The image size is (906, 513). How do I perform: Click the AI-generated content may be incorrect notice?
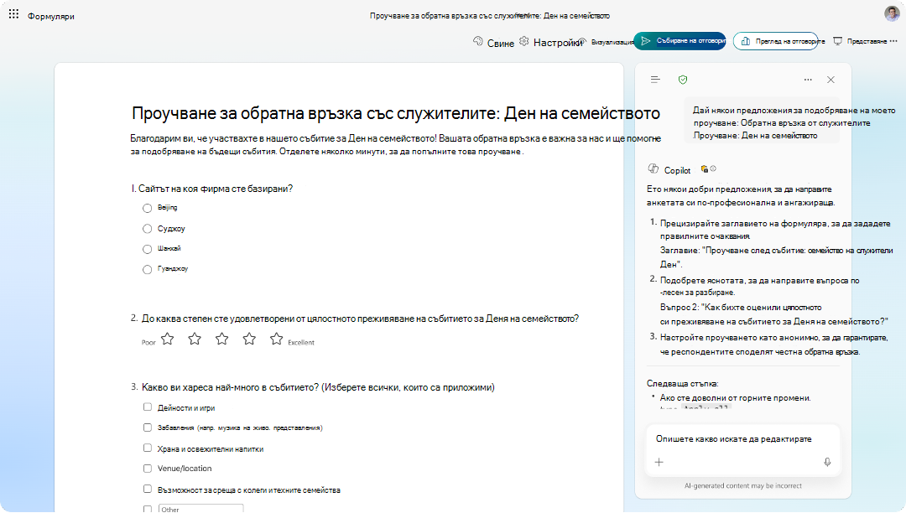point(743,486)
